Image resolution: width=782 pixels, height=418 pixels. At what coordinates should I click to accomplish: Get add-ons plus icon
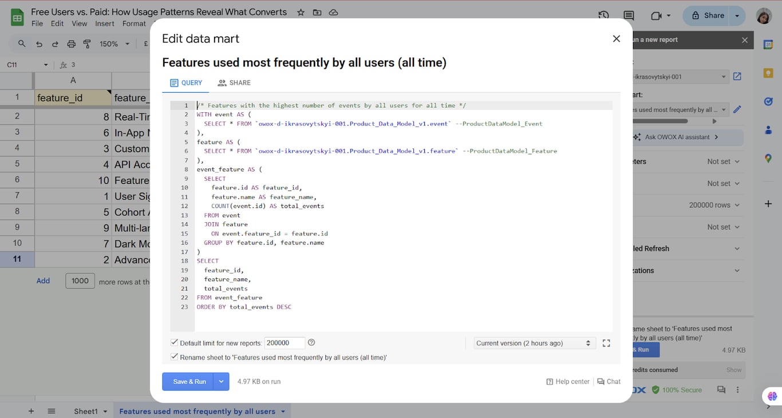click(768, 204)
